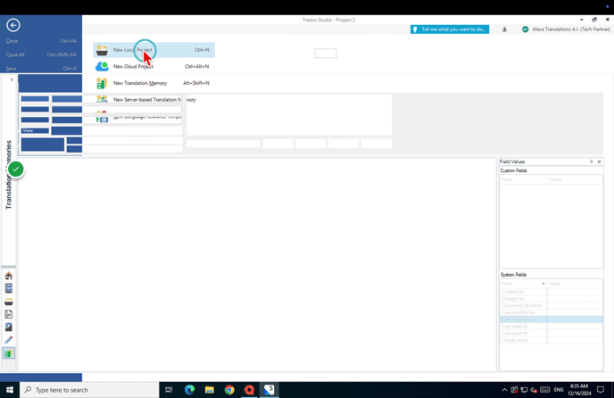Open the Editor view pencil icon
The width and height of the screenshot is (614, 398).
click(x=9, y=340)
